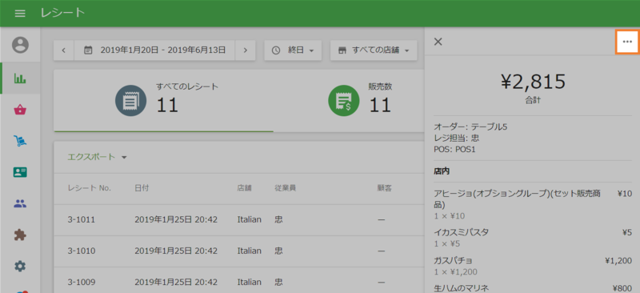Click the すべてのレシート document icon
The image size is (640, 293).
[x=130, y=101]
